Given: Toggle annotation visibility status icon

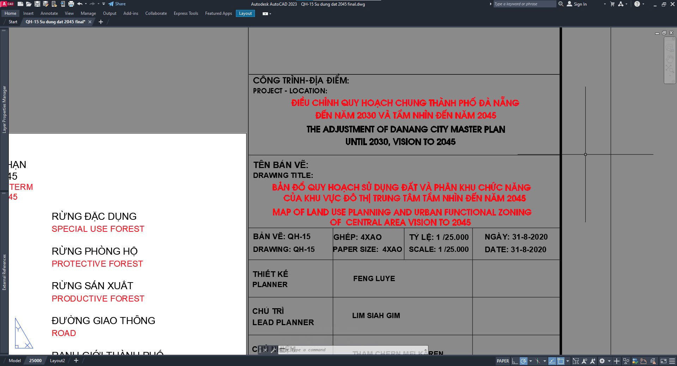Looking at the screenshot, I should point(584,361).
